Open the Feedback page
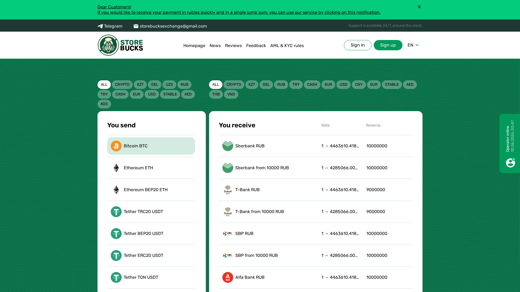The image size is (520, 292). [x=256, y=46]
